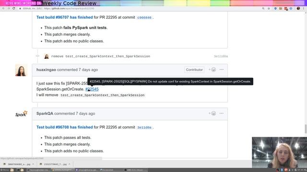Reload the page with refresh icon
Image resolution: width=307 pixels, height=172 pixels.
(14, 9)
